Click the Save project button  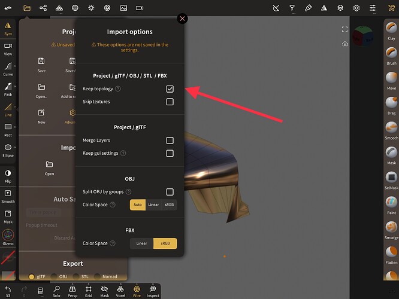41,65
